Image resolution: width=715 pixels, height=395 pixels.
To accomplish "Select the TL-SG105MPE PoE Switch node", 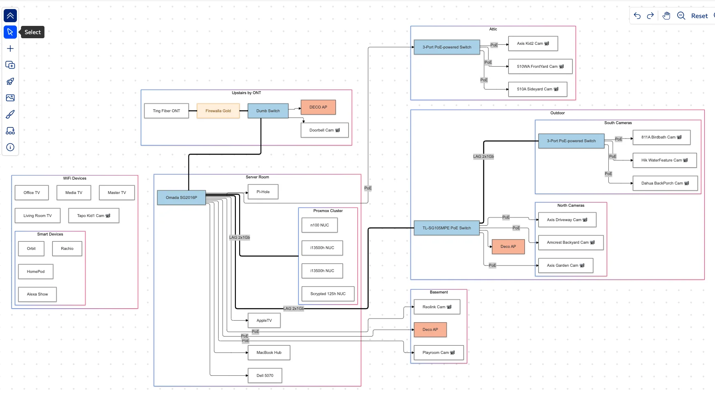I will (447, 228).
